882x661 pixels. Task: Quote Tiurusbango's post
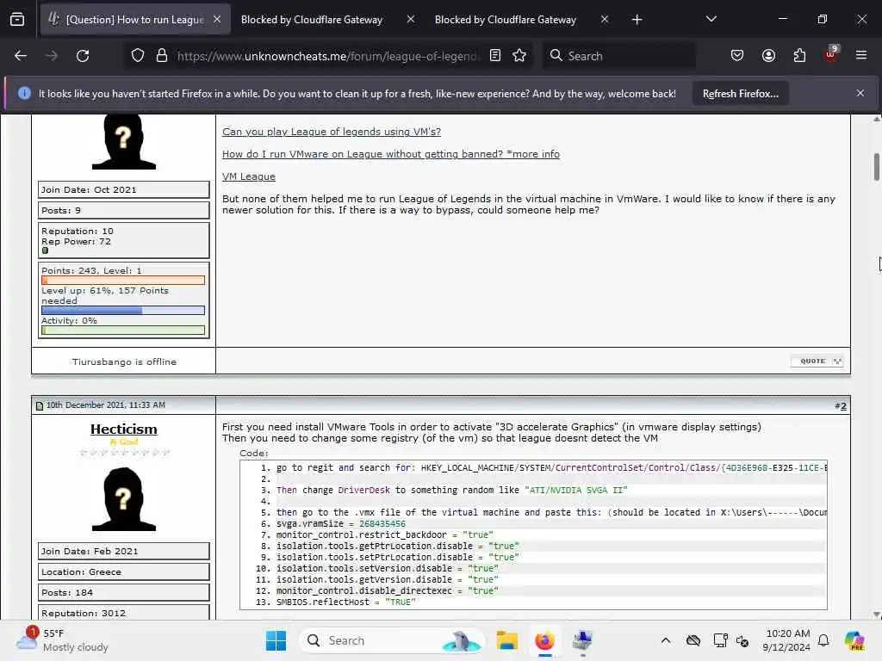[x=812, y=361]
